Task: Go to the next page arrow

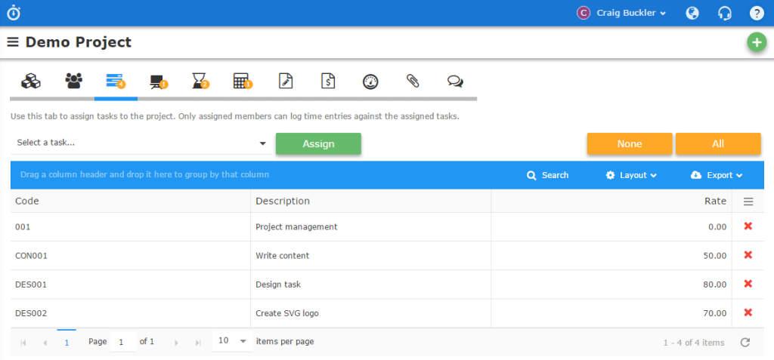Action: 176,343
